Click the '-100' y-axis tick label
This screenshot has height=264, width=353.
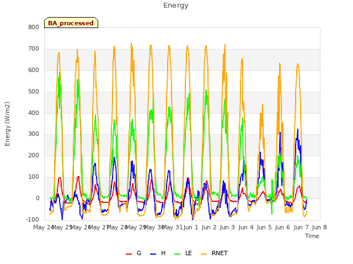click(x=33, y=220)
